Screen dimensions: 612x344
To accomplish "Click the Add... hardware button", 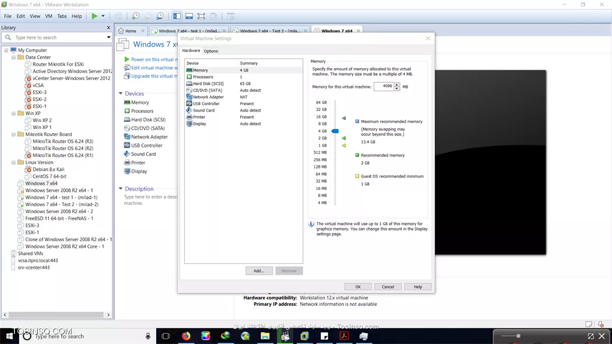I will click(259, 271).
